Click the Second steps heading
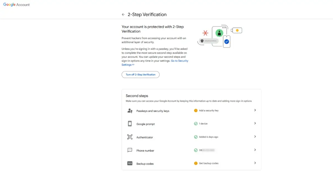Screen dimensions: 333x174 (x=137, y=96)
